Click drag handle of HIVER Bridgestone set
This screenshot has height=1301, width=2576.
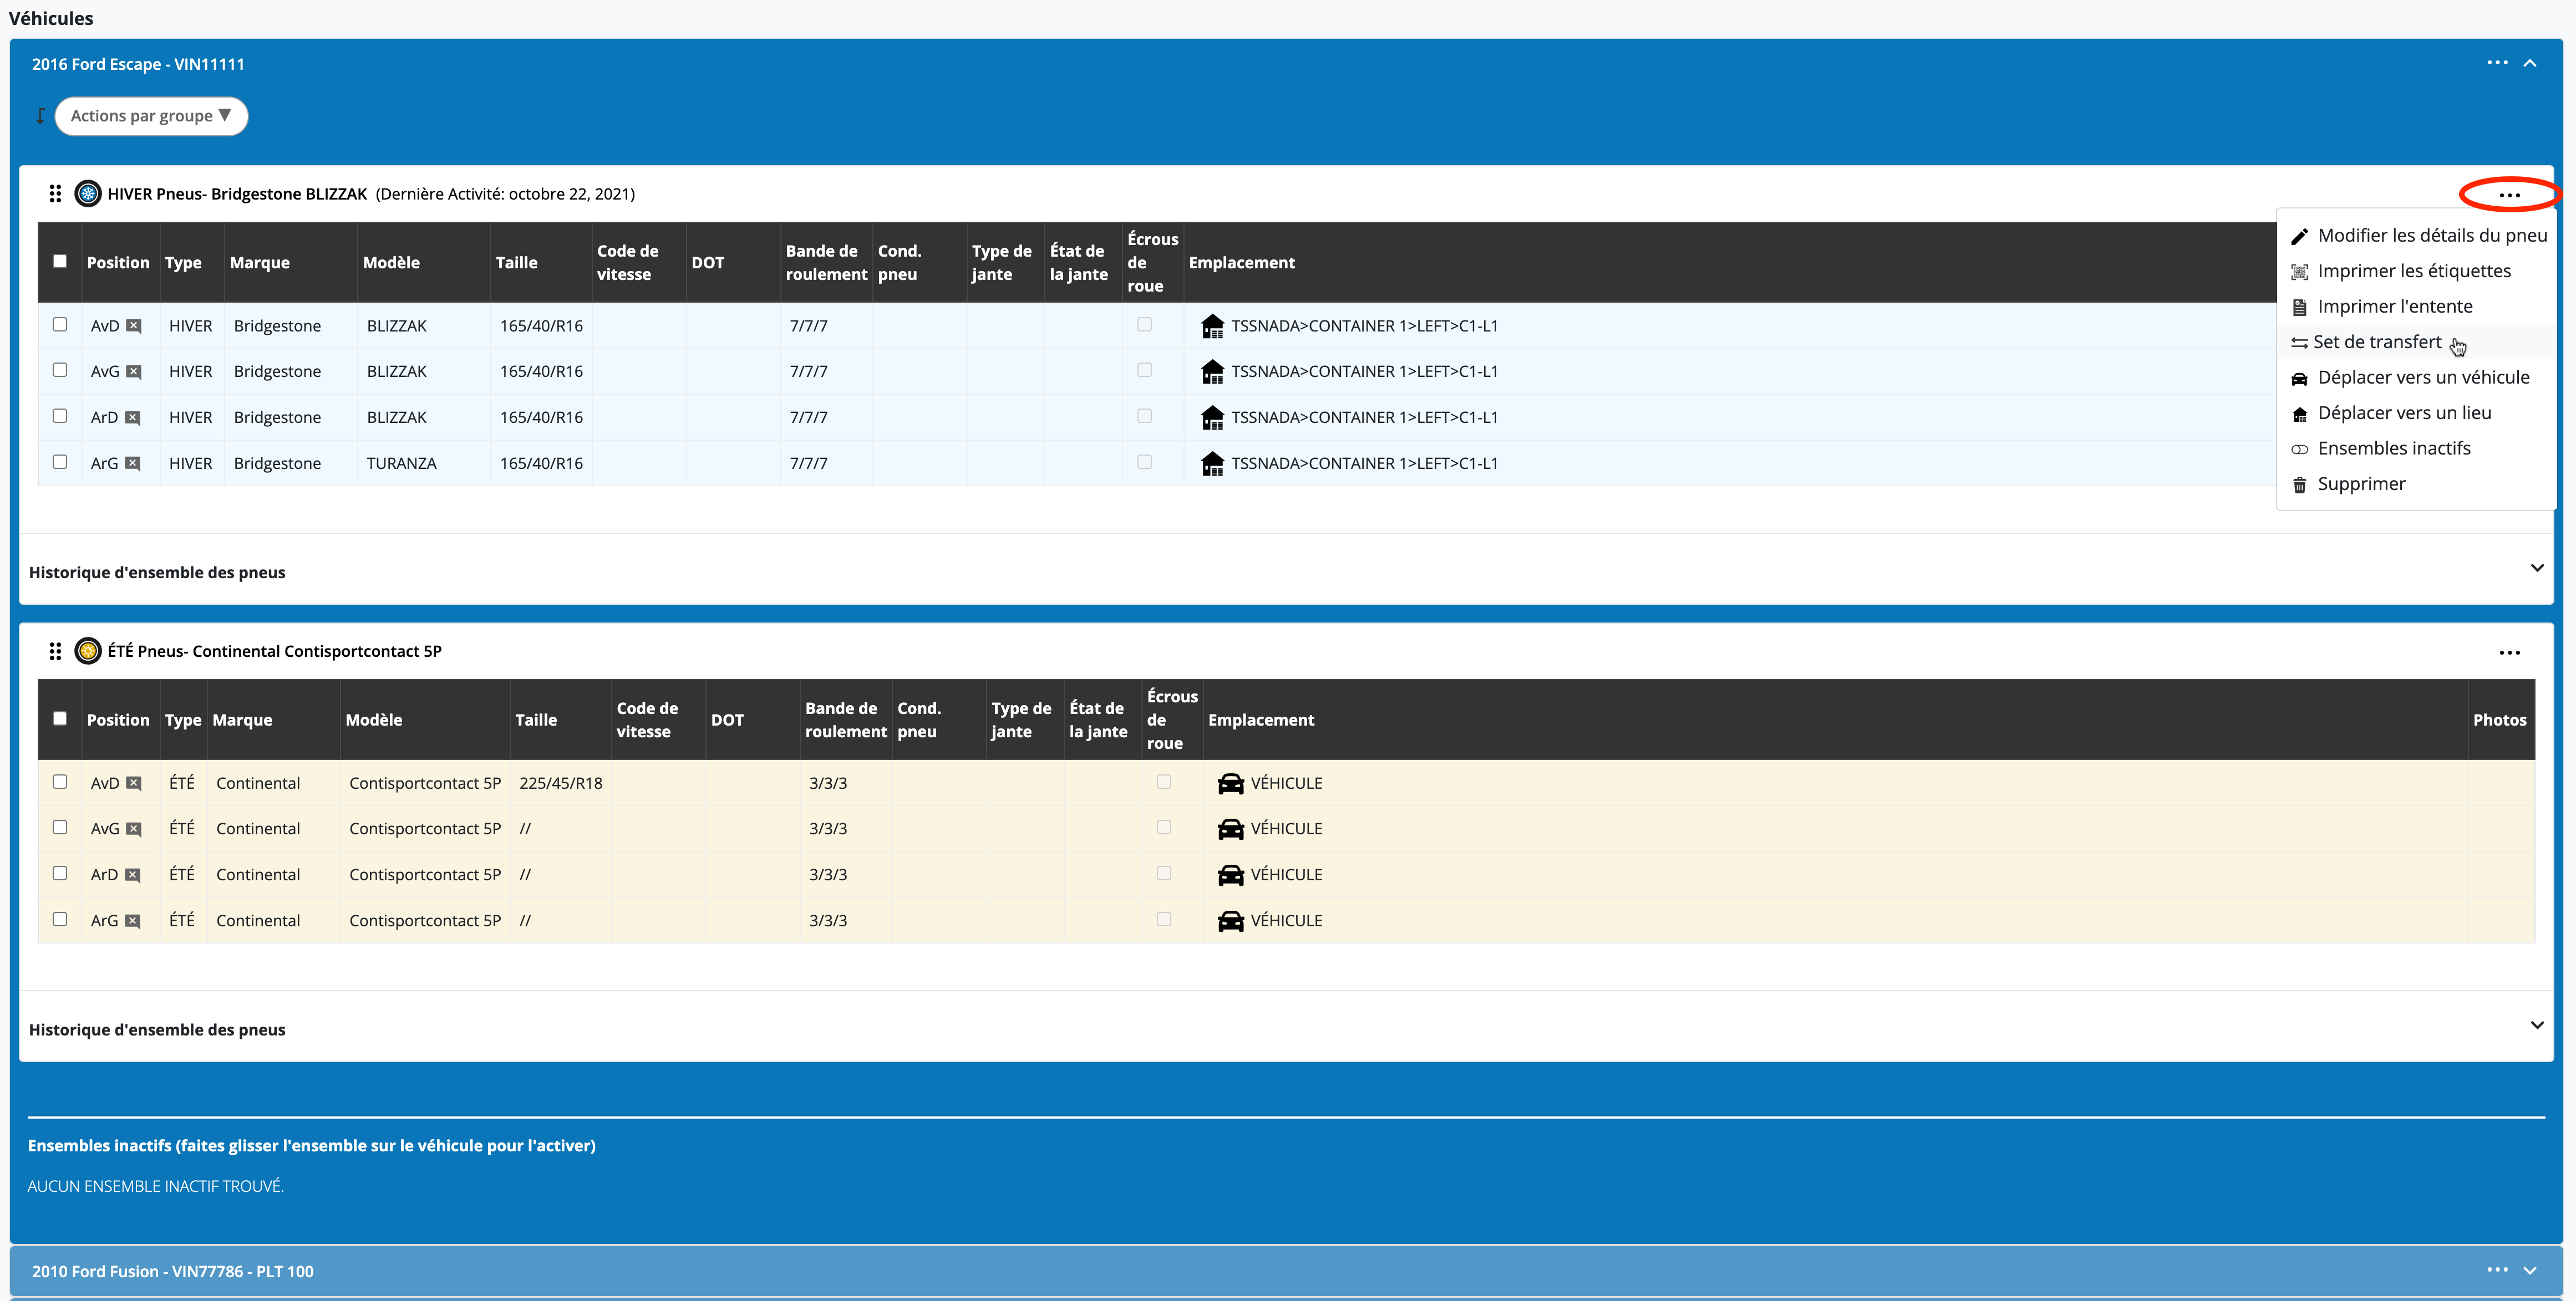(x=55, y=194)
